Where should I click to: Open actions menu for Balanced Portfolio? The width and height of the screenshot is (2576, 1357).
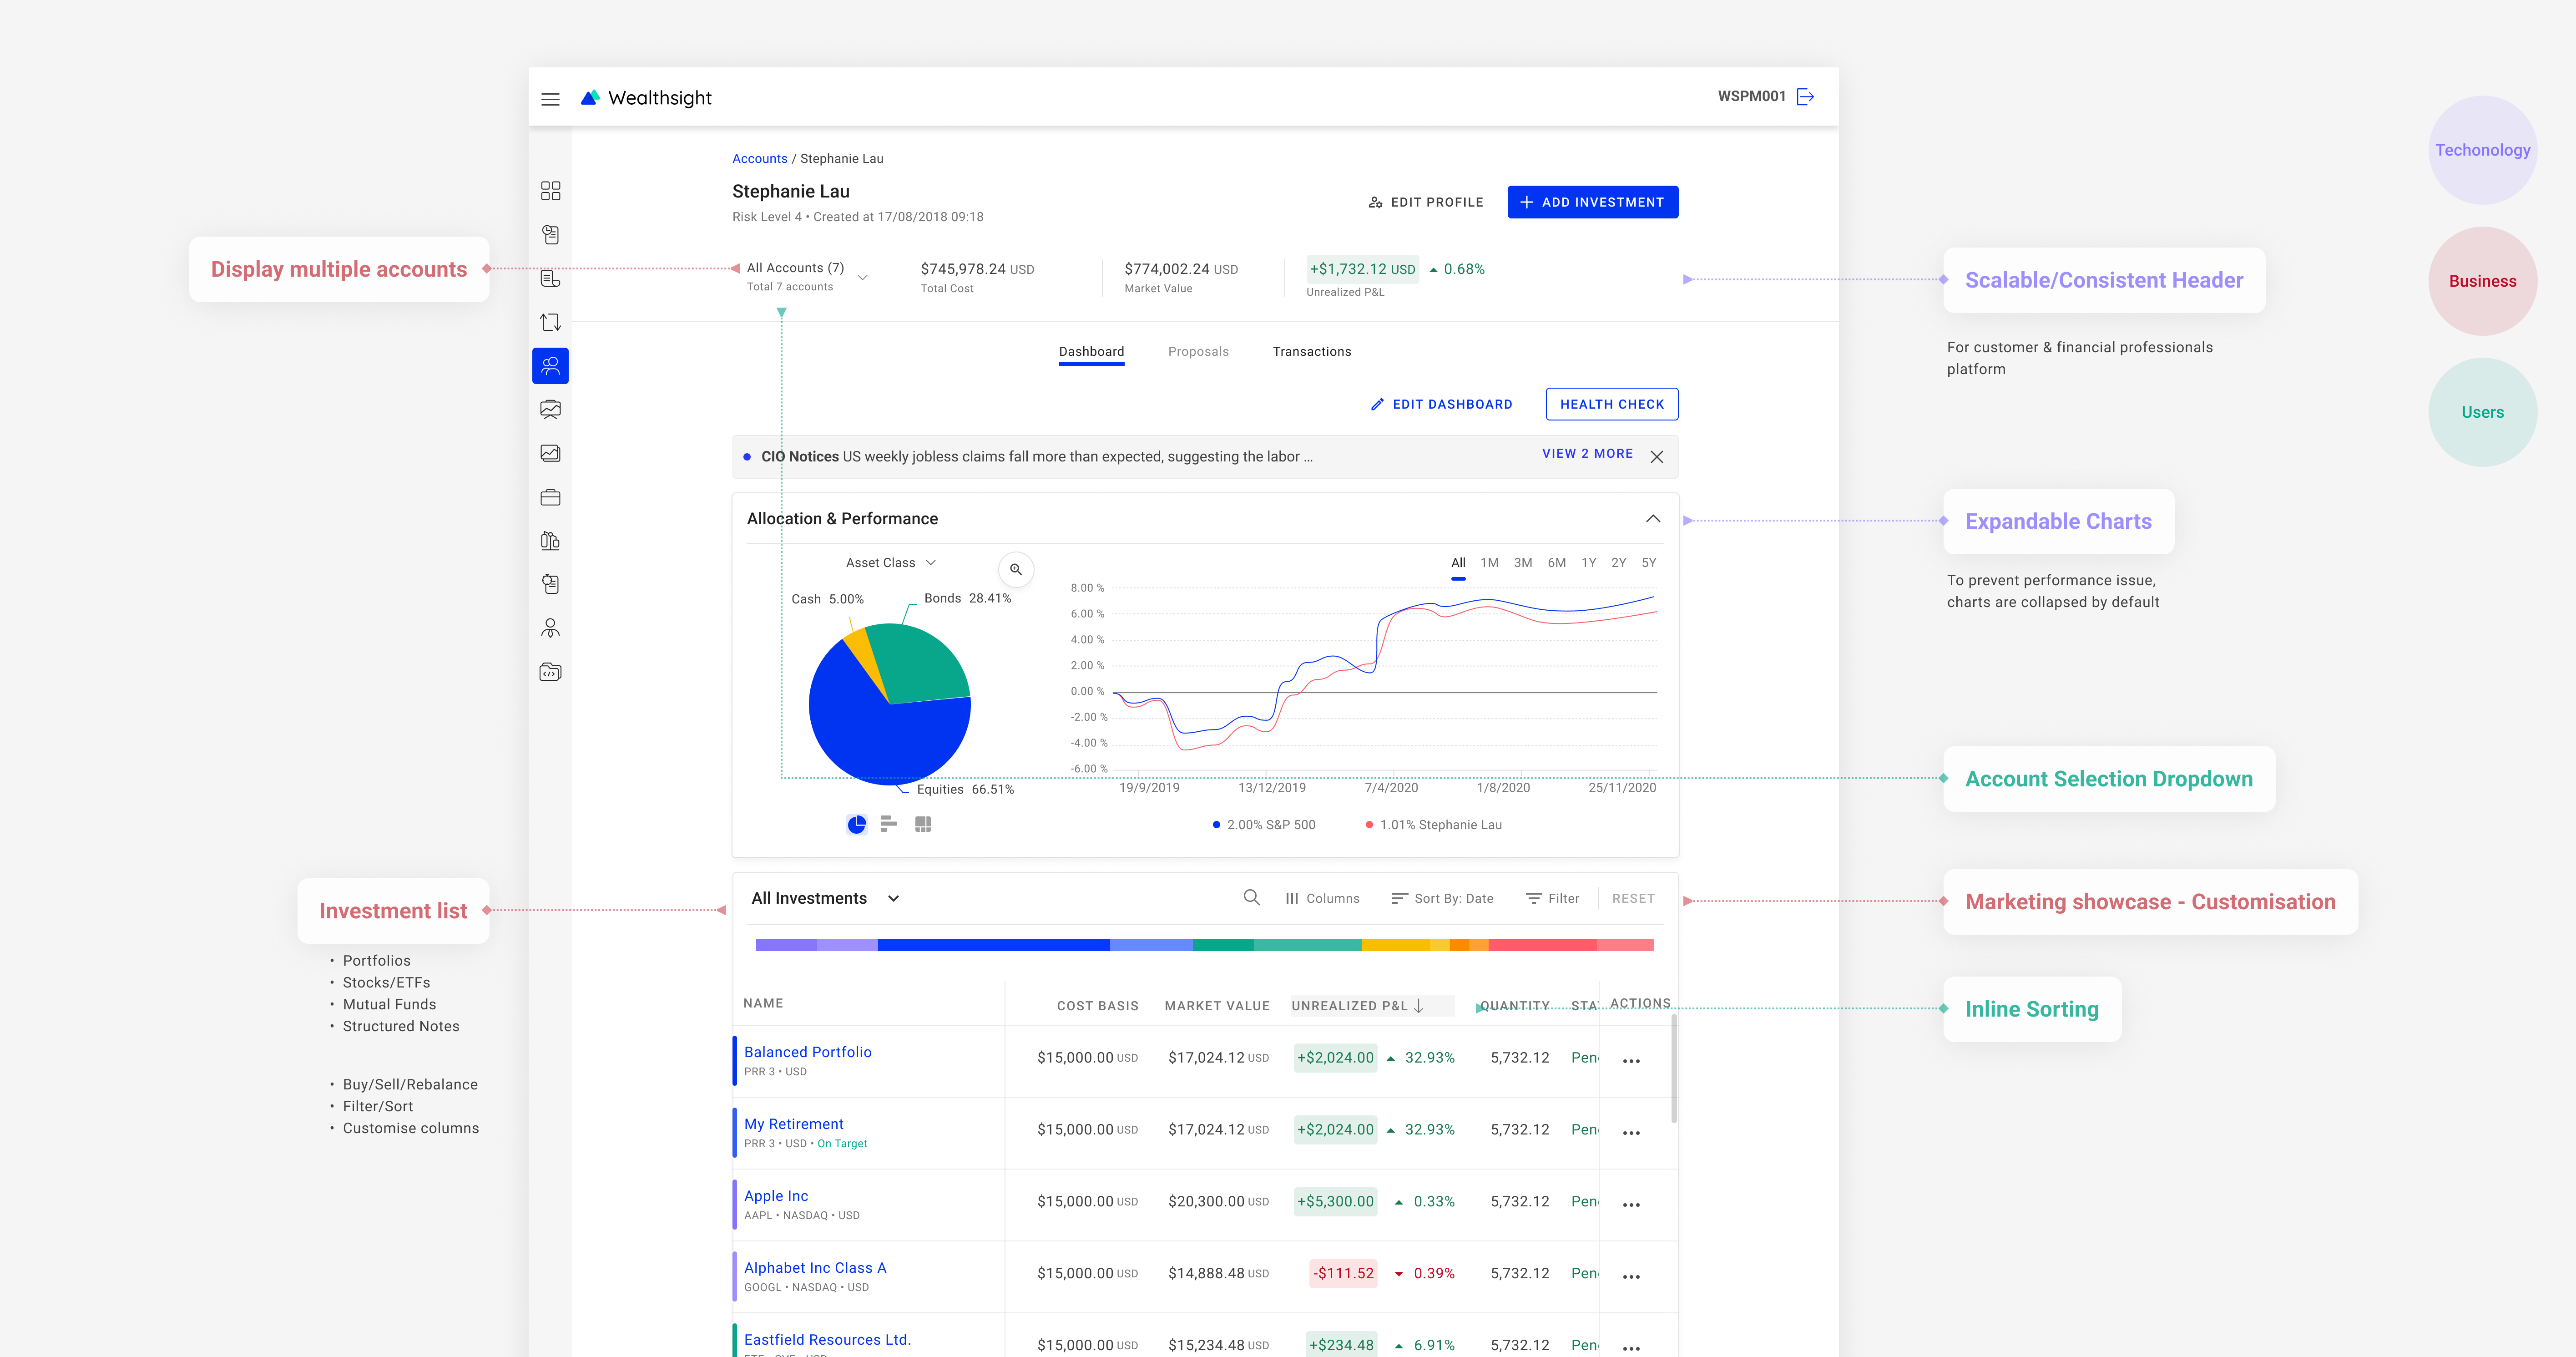1631,1061
